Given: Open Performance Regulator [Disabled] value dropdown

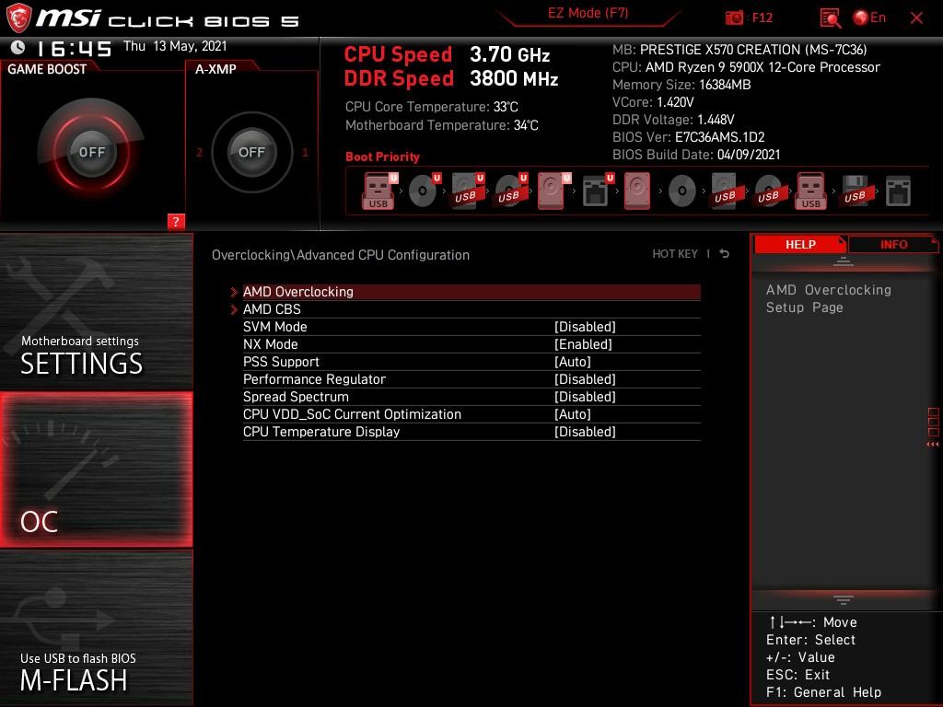Looking at the screenshot, I should coord(585,379).
